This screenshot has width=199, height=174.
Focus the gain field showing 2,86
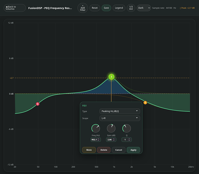pyautogui.click(x=111, y=140)
